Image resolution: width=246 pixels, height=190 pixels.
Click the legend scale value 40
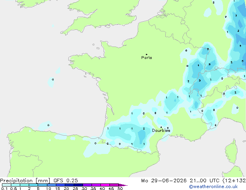pos(102,188)
